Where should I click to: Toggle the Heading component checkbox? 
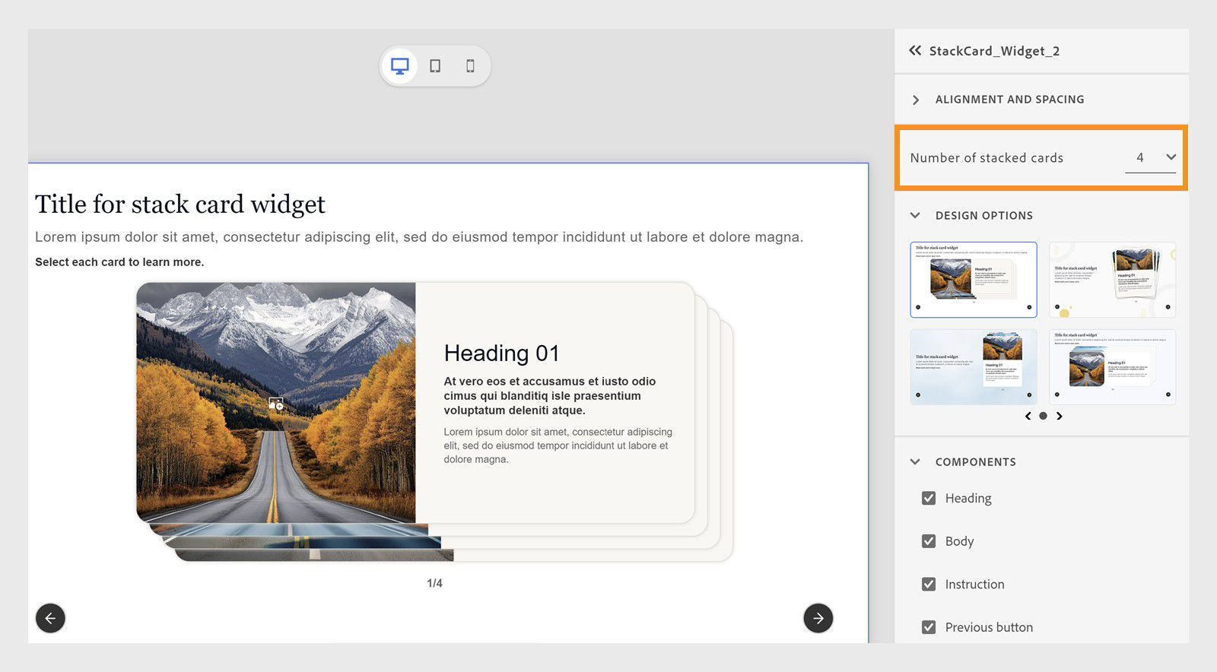pos(929,498)
